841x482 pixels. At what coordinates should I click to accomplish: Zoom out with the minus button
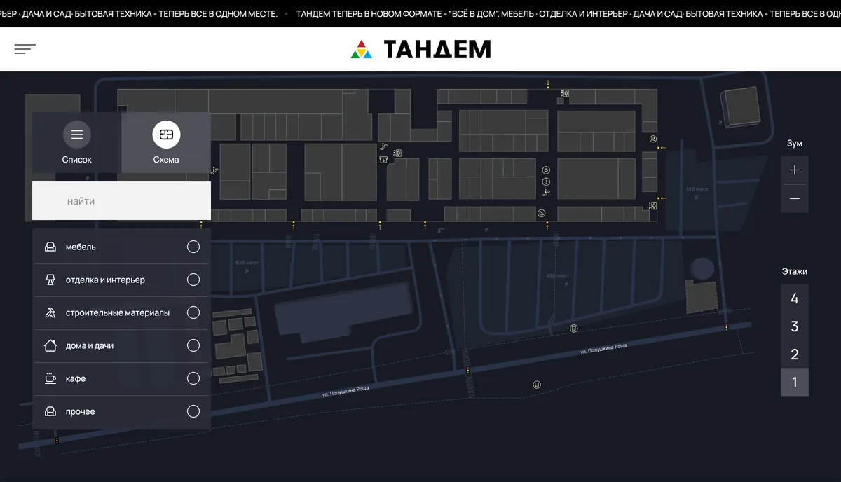795,199
